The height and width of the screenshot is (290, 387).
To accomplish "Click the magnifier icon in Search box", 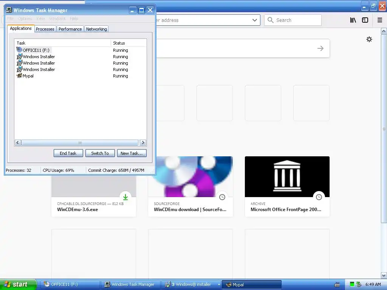I will pyautogui.click(x=271, y=20).
